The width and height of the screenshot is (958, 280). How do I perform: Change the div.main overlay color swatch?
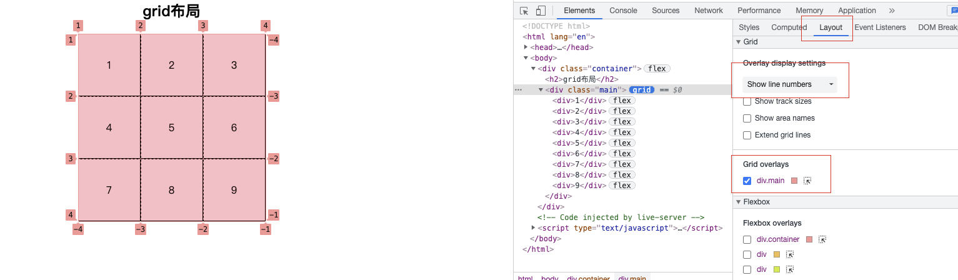click(x=794, y=181)
